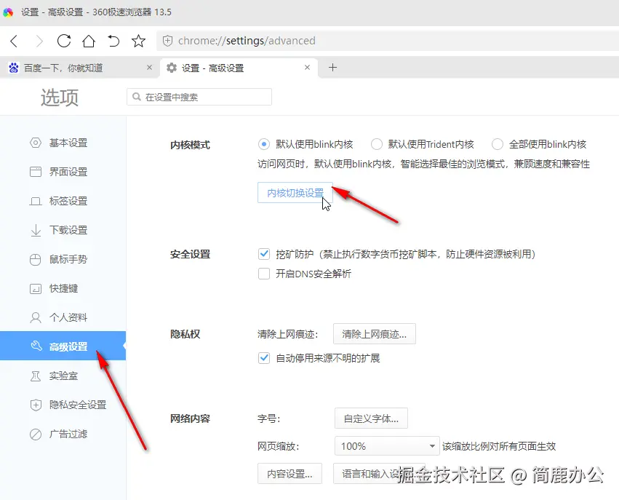Open 基本设置 in sidebar

pos(63,143)
